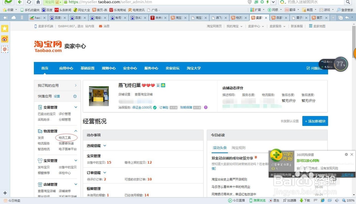Collapse the 物流管理 section chevron
The image size is (356, 204).
pos(76,131)
